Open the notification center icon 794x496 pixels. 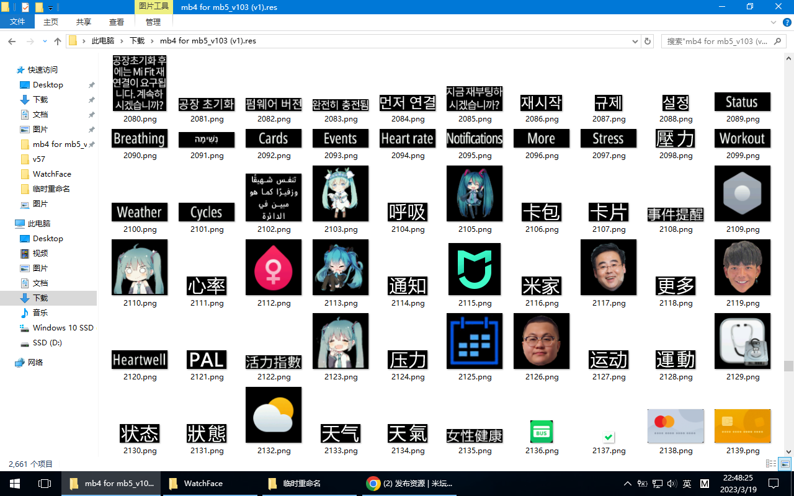click(774, 484)
